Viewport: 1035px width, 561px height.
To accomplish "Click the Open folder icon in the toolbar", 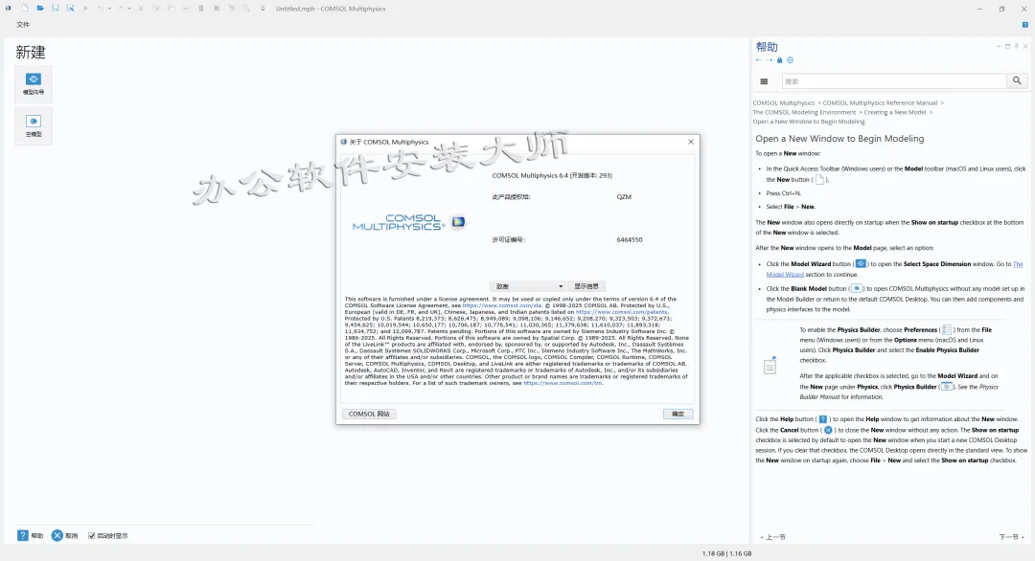I will (x=40, y=9).
